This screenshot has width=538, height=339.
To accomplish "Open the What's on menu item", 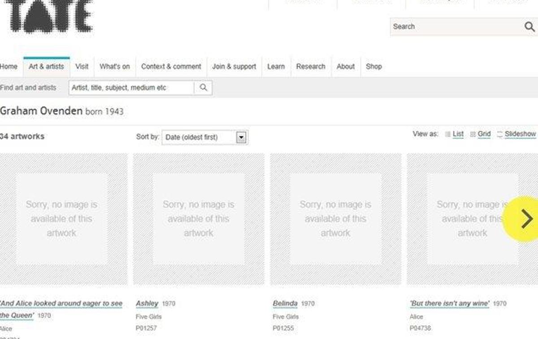I will click(x=114, y=67).
